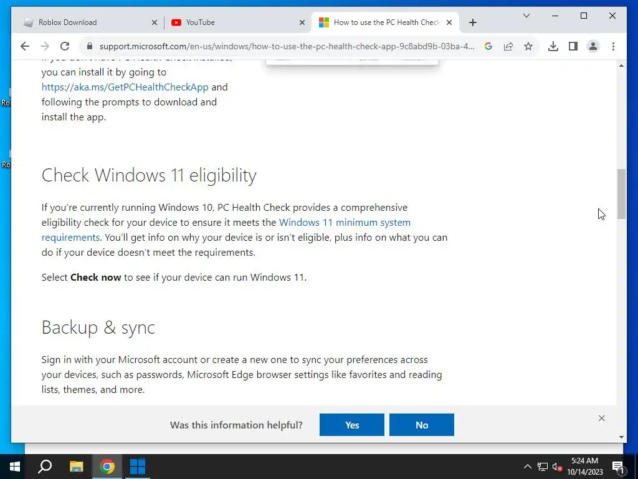View site information lock icon
Image resolution: width=638 pixels, height=479 pixels.
pos(90,46)
